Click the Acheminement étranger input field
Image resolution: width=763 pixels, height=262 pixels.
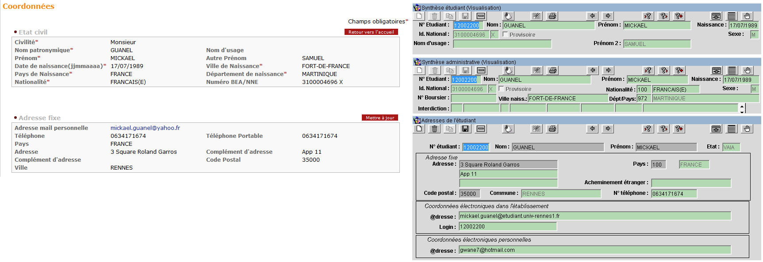click(x=690, y=183)
